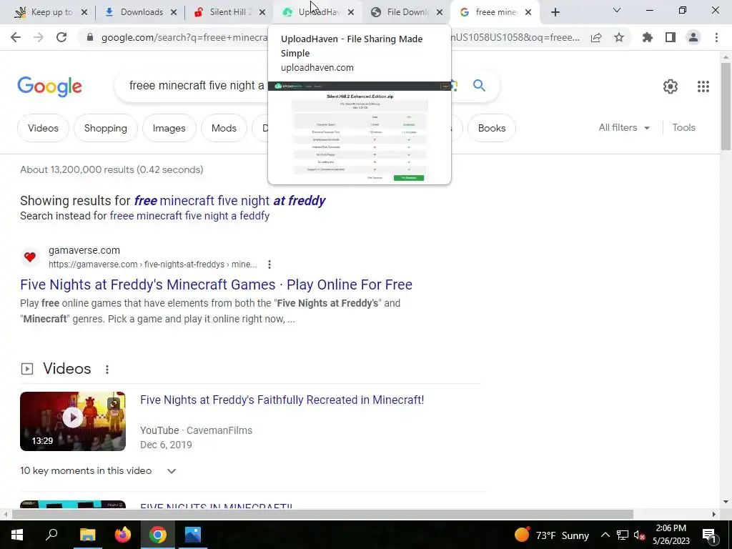The height and width of the screenshot is (549, 732).
Task: Show hidden system tray icons
Action: point(605,535)
